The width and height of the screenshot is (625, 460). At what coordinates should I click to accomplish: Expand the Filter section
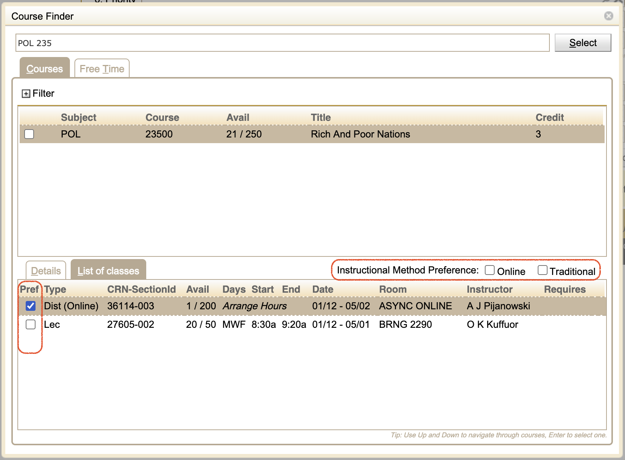(25, 93)
